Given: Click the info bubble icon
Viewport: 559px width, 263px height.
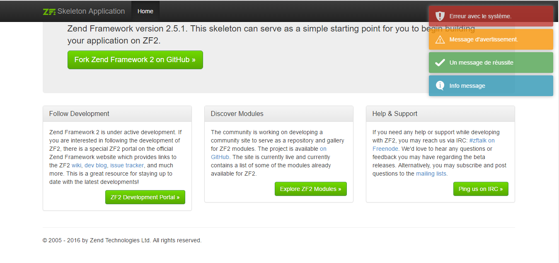Looking at the screenshot, I should click(x=440, y=86).
